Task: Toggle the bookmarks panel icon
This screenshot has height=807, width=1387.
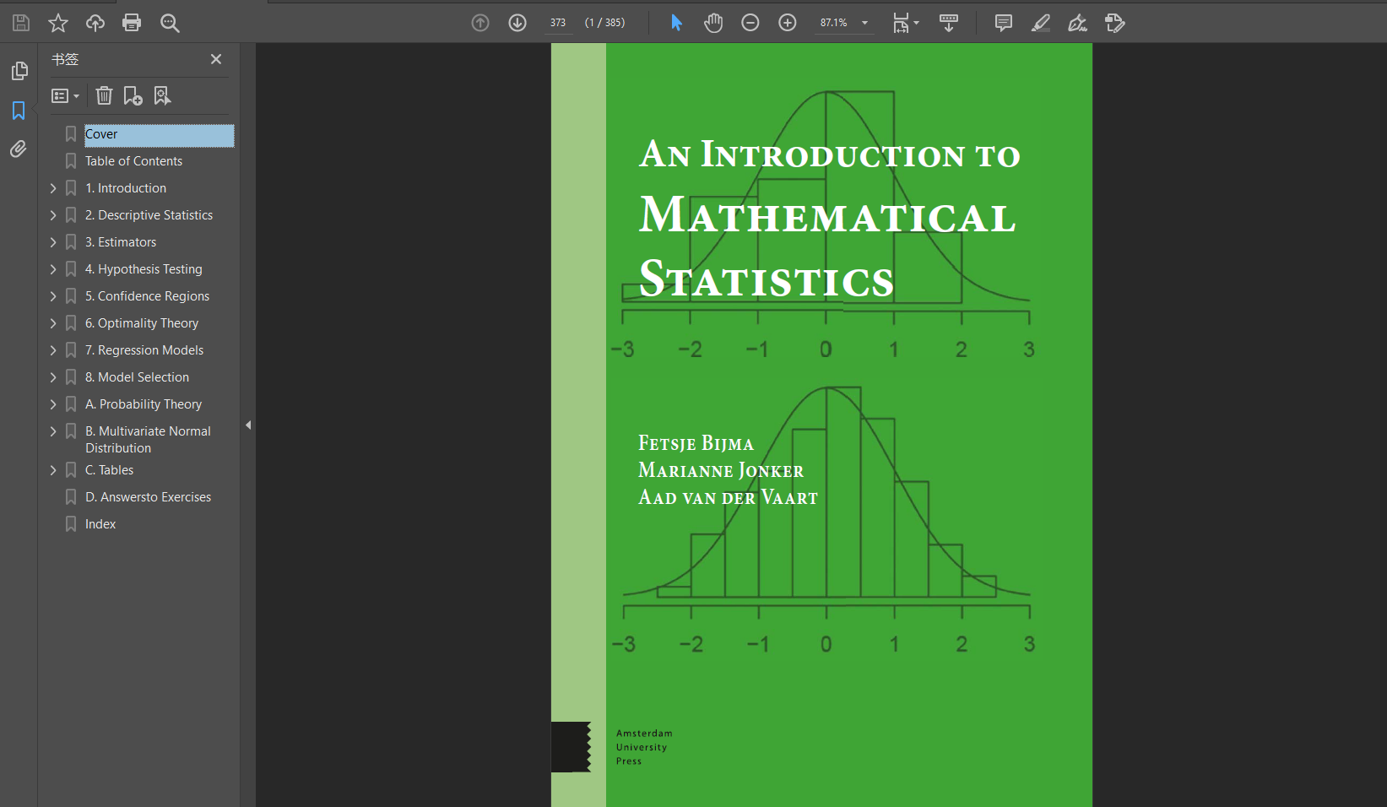Action: [19, 111]
